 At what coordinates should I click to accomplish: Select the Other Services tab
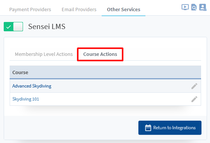tap(124, 10)
